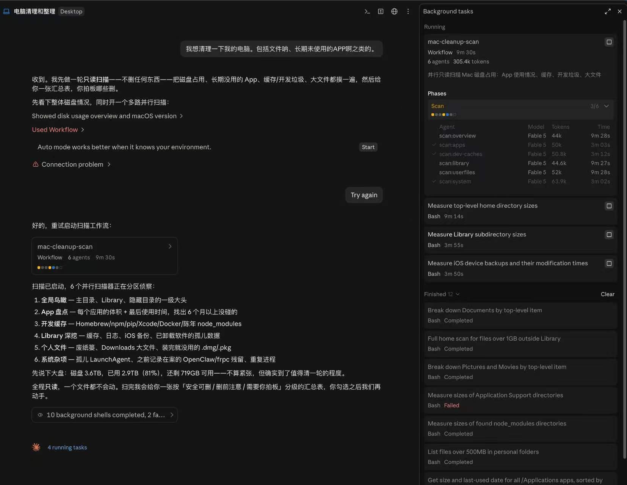Click the Time column header
The image size is (627, 485).
[603, 127]
